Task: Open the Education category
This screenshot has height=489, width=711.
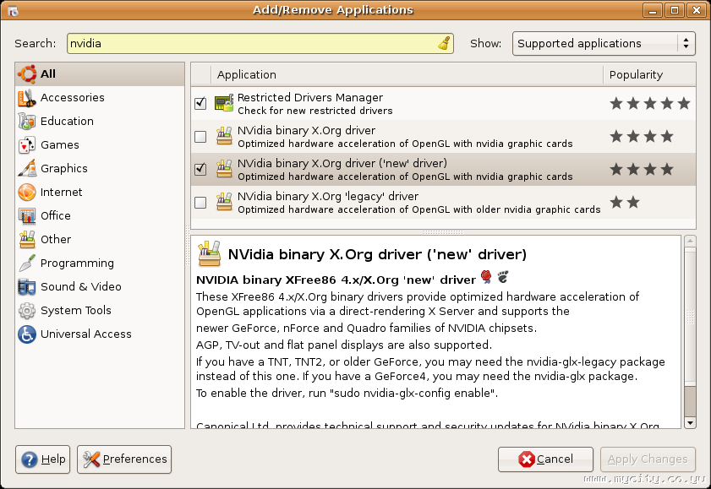Action: pos(100,122)
